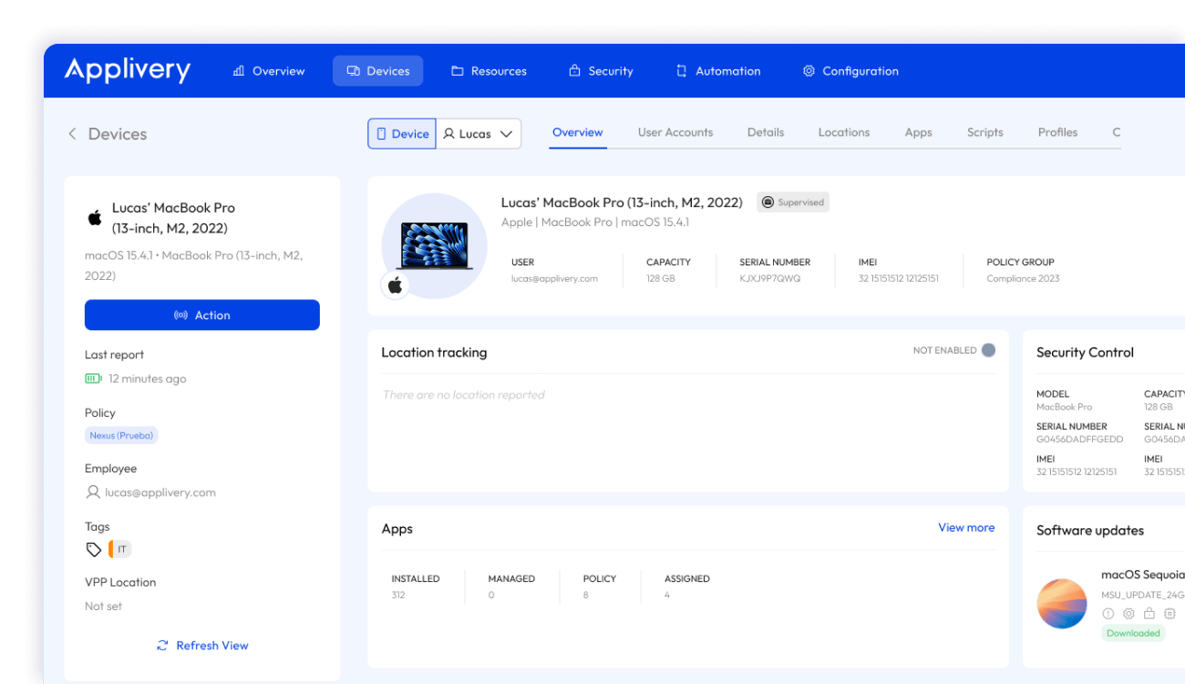Image resolution: width=1185 pixels, height=684 pixels.
Task: Click the macOS Sequoia update icon
Action: coord(1062,604)
